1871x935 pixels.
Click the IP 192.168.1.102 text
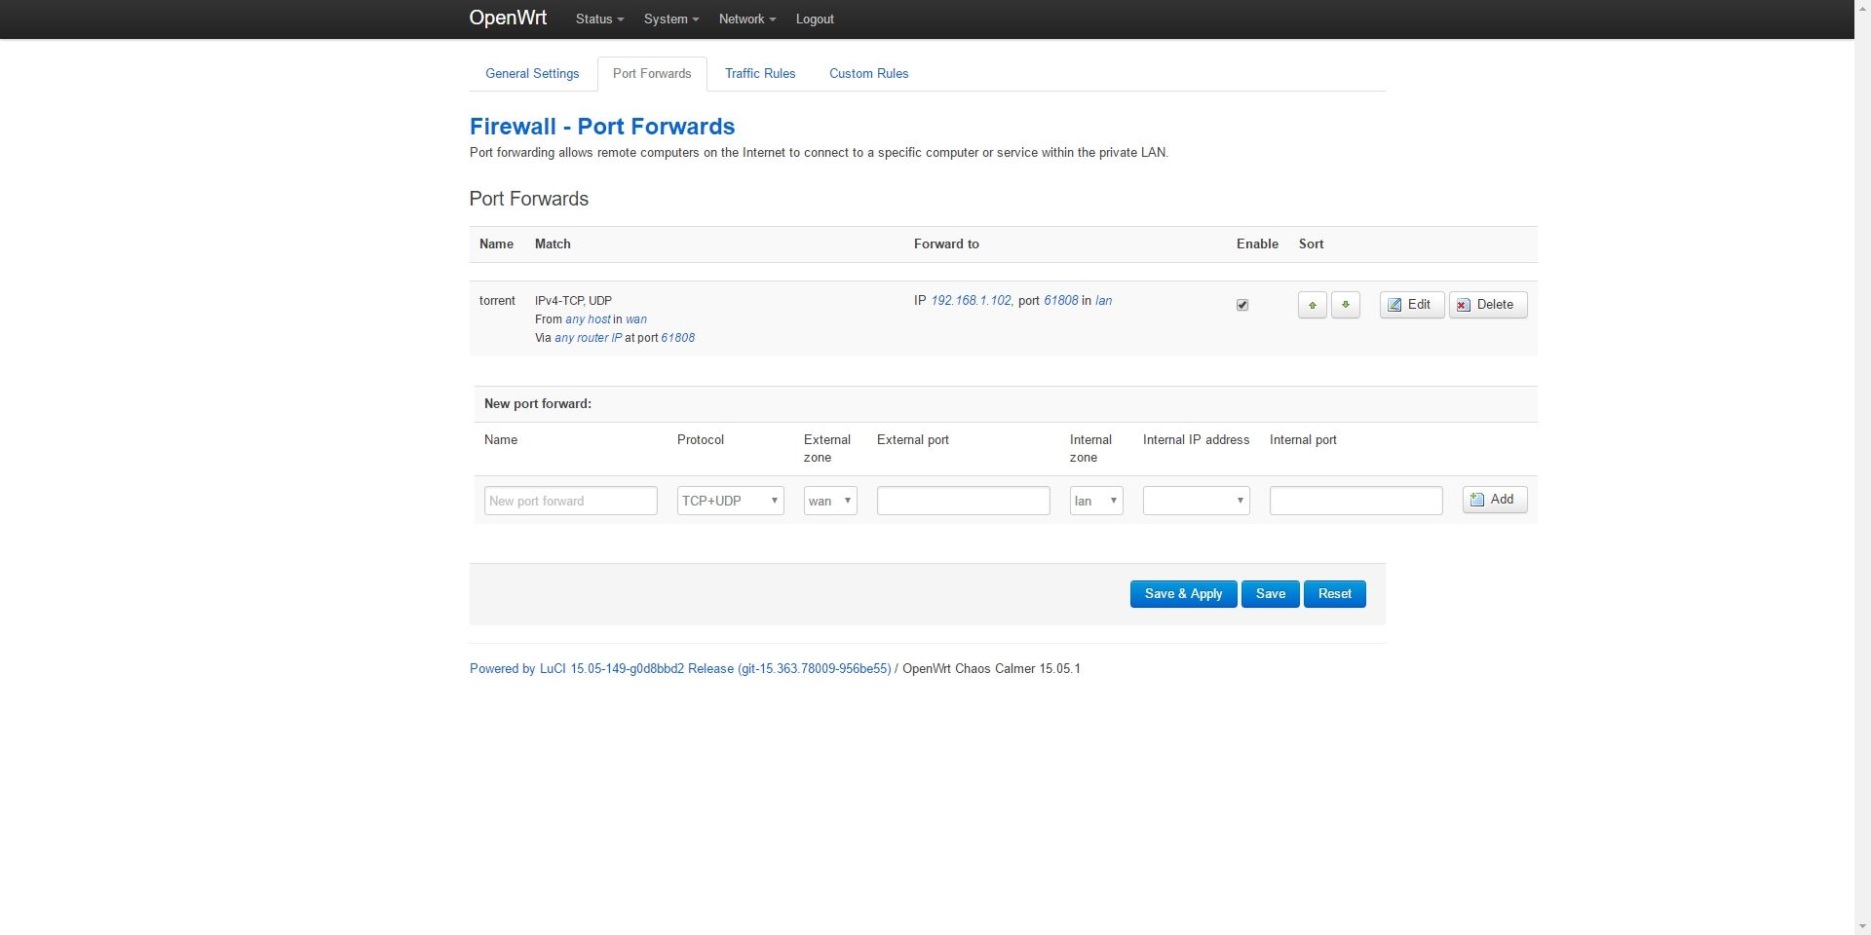pos(971,301)
